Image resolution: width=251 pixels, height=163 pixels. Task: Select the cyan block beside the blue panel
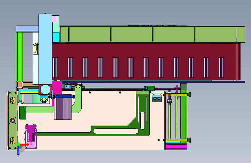click(x=56, y=37)
